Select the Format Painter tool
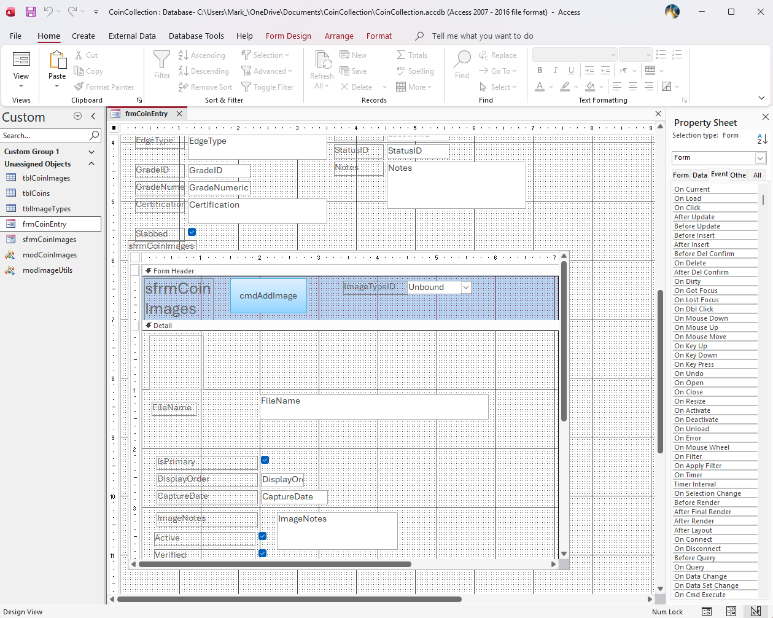This screenshot has width=773, height=618. coord(104,87)
